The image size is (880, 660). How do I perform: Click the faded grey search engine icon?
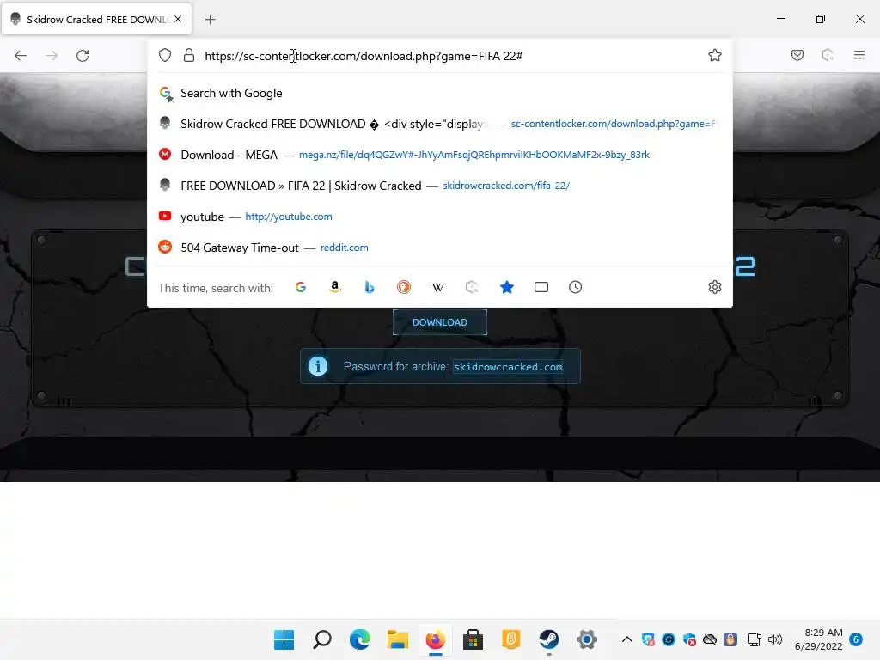[x=472, y=287]
